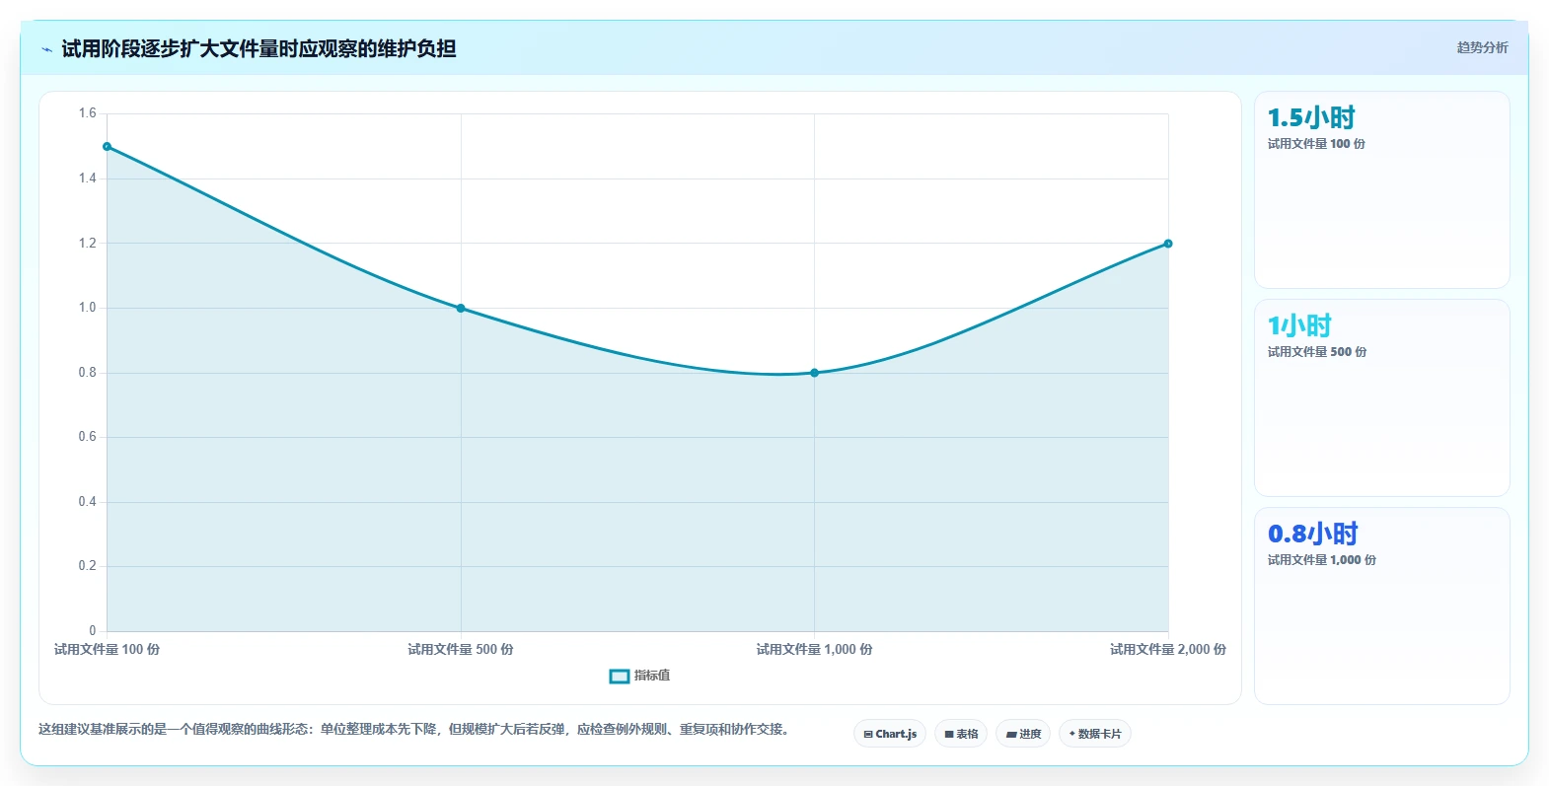Open the Chart.js chip
This screenshot has width=1549, height=786.
tap(890, 734)
